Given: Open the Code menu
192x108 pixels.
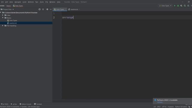Looking at the screenshot, I should [25, 2].
